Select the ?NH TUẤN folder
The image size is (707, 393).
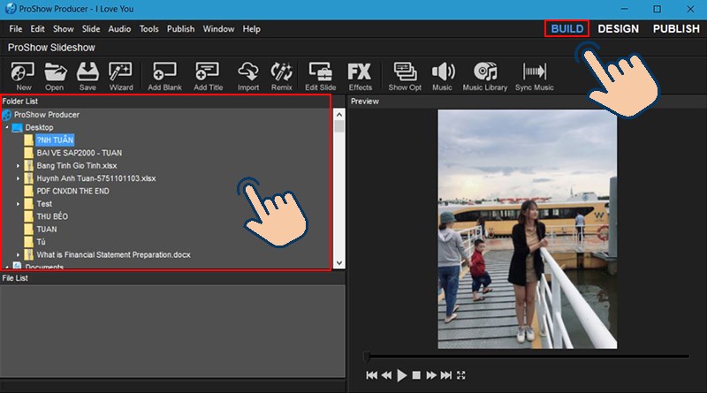click(55, 140)
